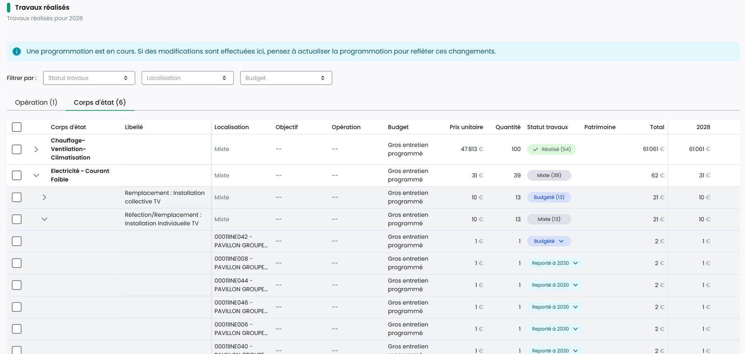Screen dimensions: 745x354
Task: Click the Réalisé (54) status badge
Action: tap(551, 149)
